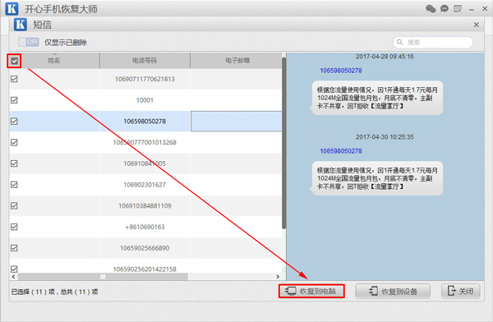Click sender 106598050278 above the 09:45:16 message

341,71
